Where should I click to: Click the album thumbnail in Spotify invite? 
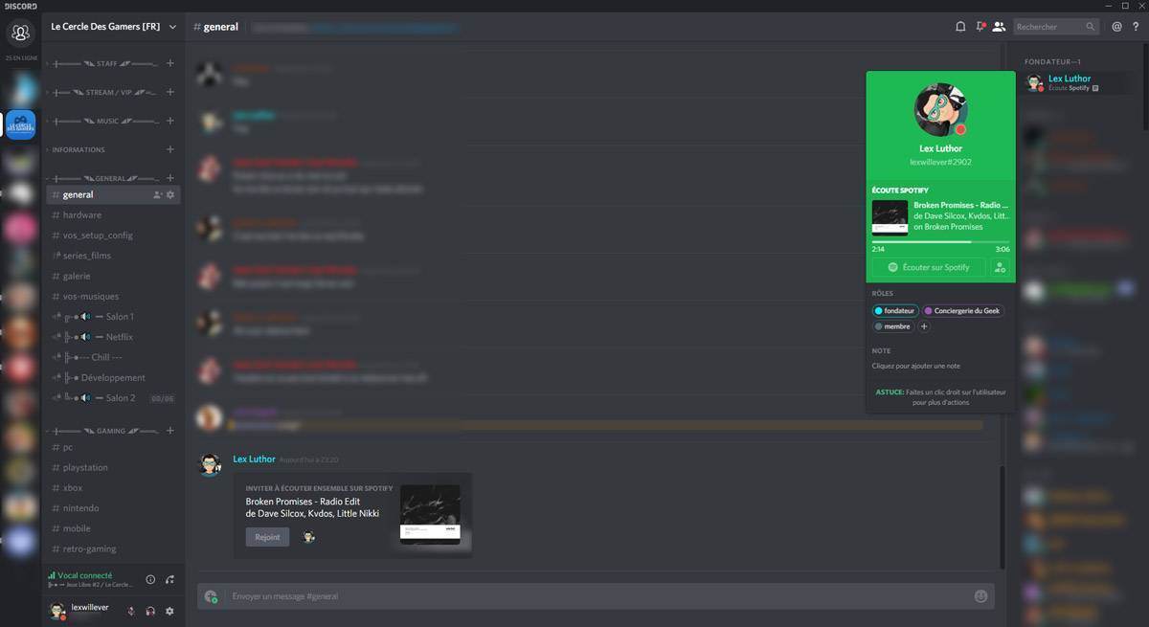430,515
